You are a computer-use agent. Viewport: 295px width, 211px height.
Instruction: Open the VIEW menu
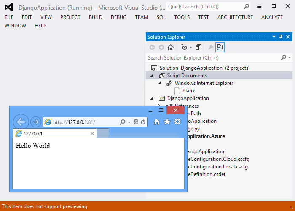click(x=46, y=17)
